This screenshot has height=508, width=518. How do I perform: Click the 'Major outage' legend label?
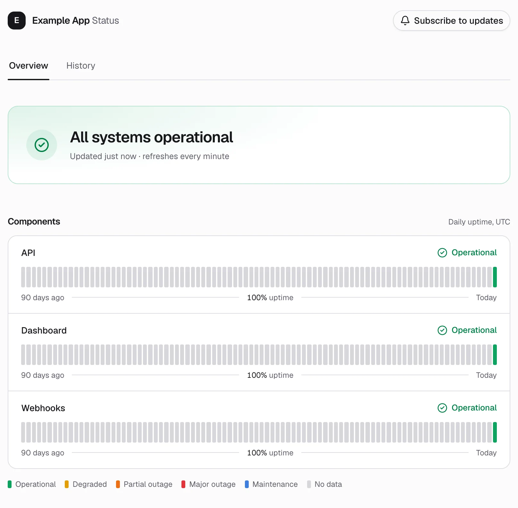point(213,484)
